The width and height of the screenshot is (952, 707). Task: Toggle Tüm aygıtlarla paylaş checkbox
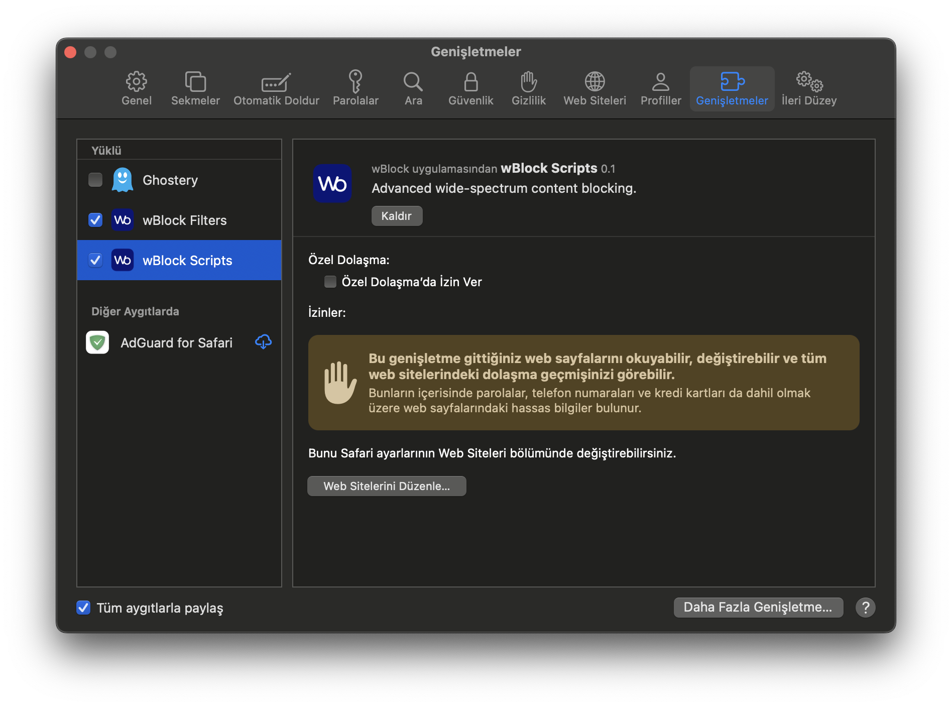(x=83, y=608)
